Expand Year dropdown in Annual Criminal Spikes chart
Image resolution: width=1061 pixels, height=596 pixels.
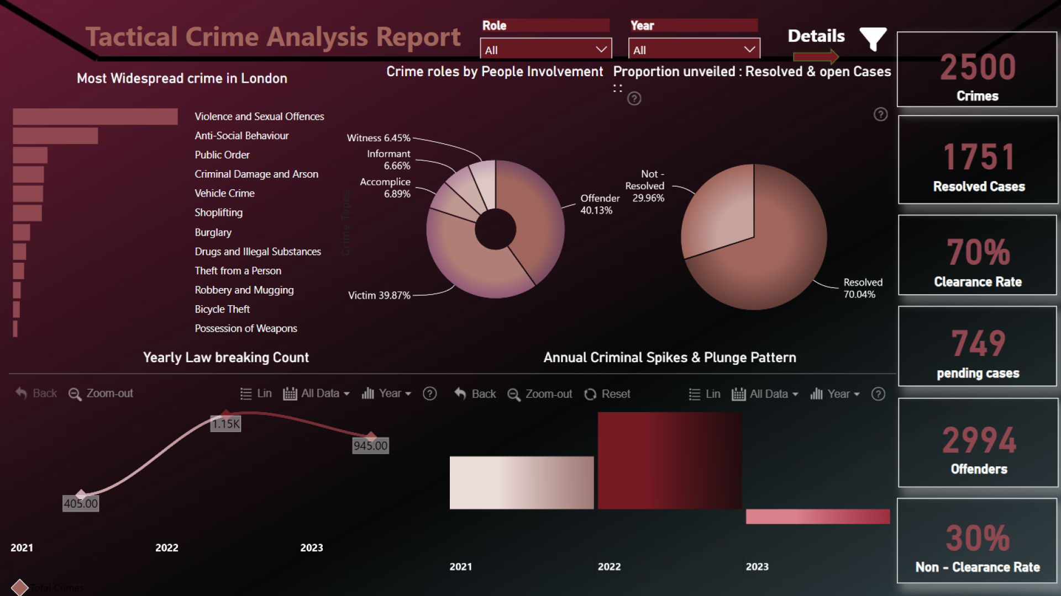click(x=835, y=394)
